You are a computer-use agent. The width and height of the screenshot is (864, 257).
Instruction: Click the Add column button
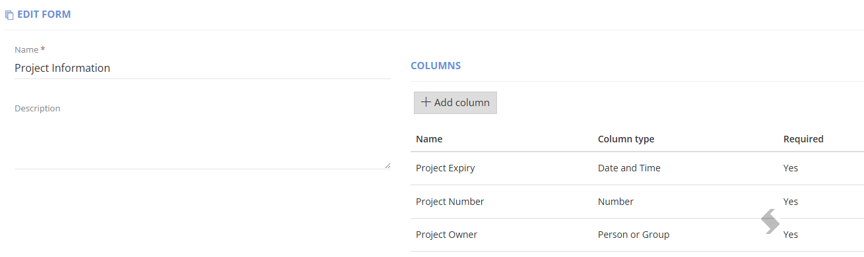point(455,103)
